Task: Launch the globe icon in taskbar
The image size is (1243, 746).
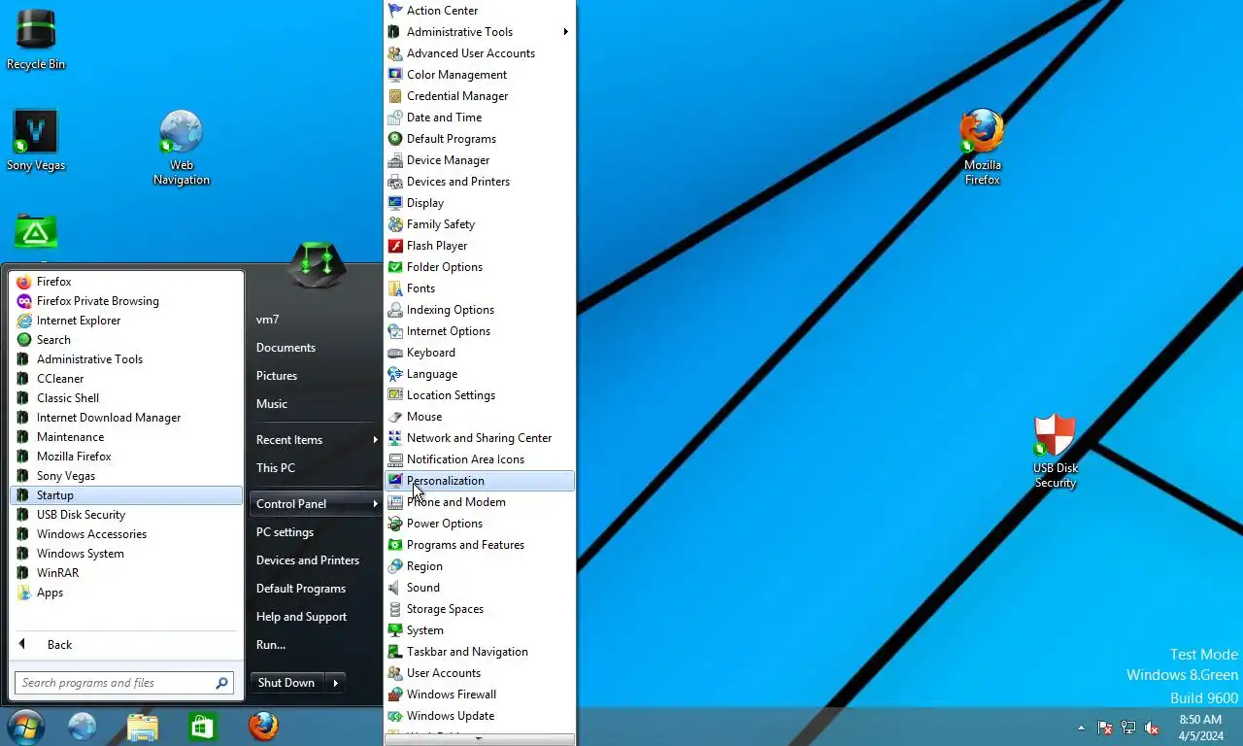Action: (x=82, y=727)
